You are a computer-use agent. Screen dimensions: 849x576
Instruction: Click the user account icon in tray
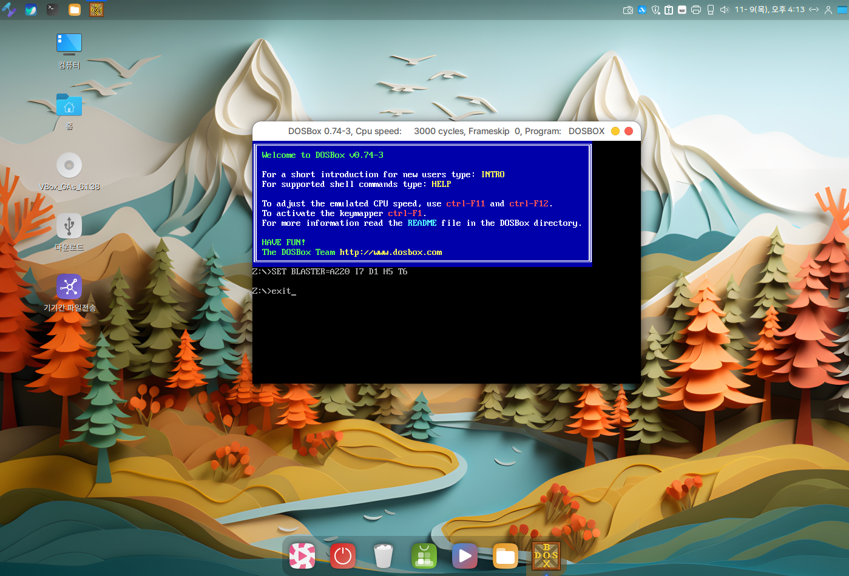click(828, 10)
